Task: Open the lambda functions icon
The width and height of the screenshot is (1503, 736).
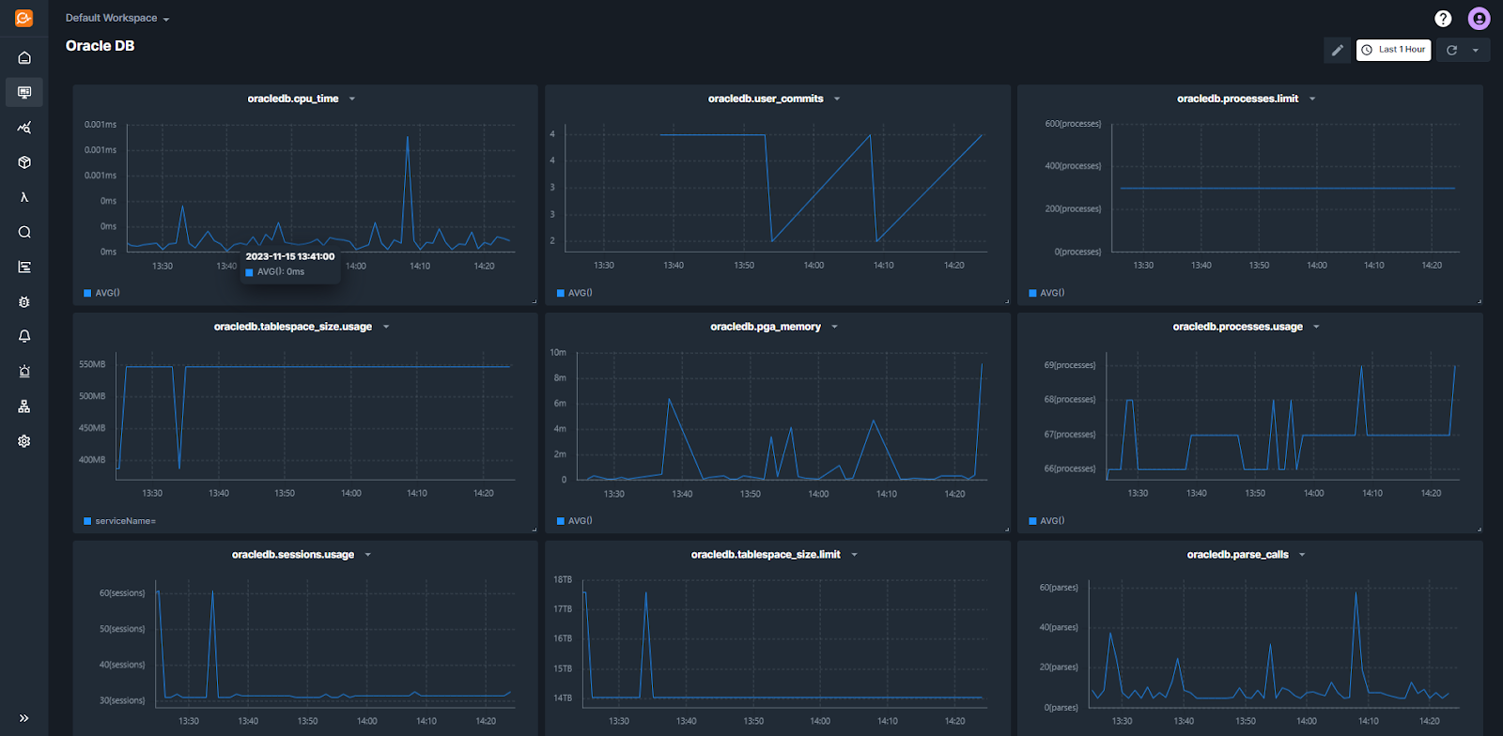Action: (24, 197)
